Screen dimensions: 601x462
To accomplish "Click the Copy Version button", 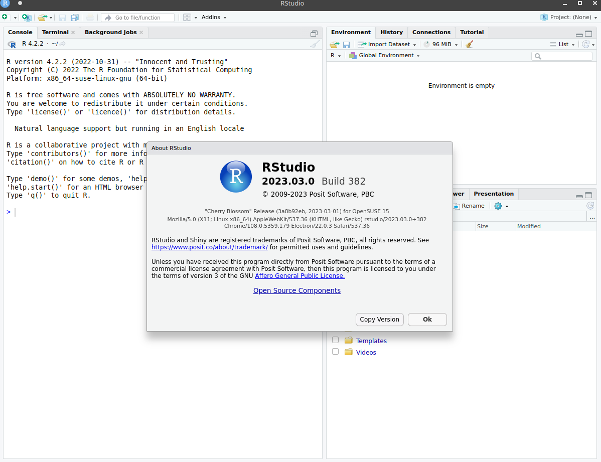I will pyautogui.click(x=379, y=320).
